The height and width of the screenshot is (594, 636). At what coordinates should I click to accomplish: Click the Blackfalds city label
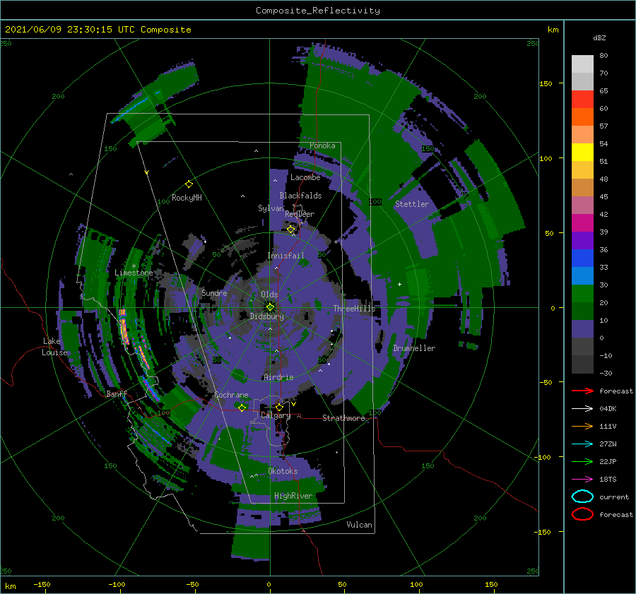pyautogui.click(x=300, y=196)
